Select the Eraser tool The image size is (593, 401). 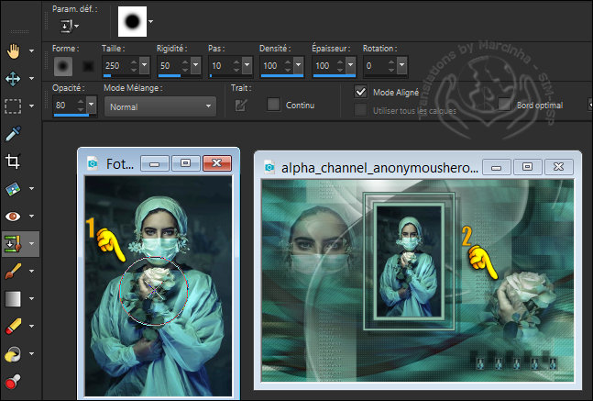[13, 326]
